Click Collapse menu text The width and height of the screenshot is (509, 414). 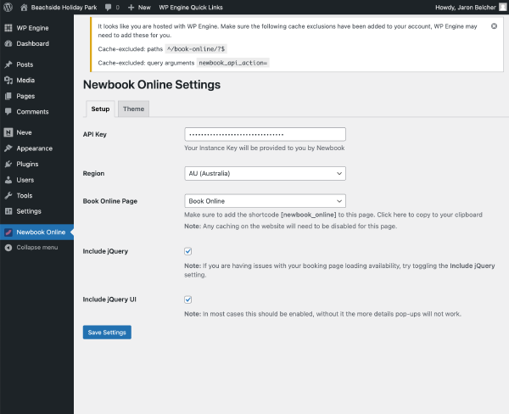pyautogui.click(x=37, y=248)
